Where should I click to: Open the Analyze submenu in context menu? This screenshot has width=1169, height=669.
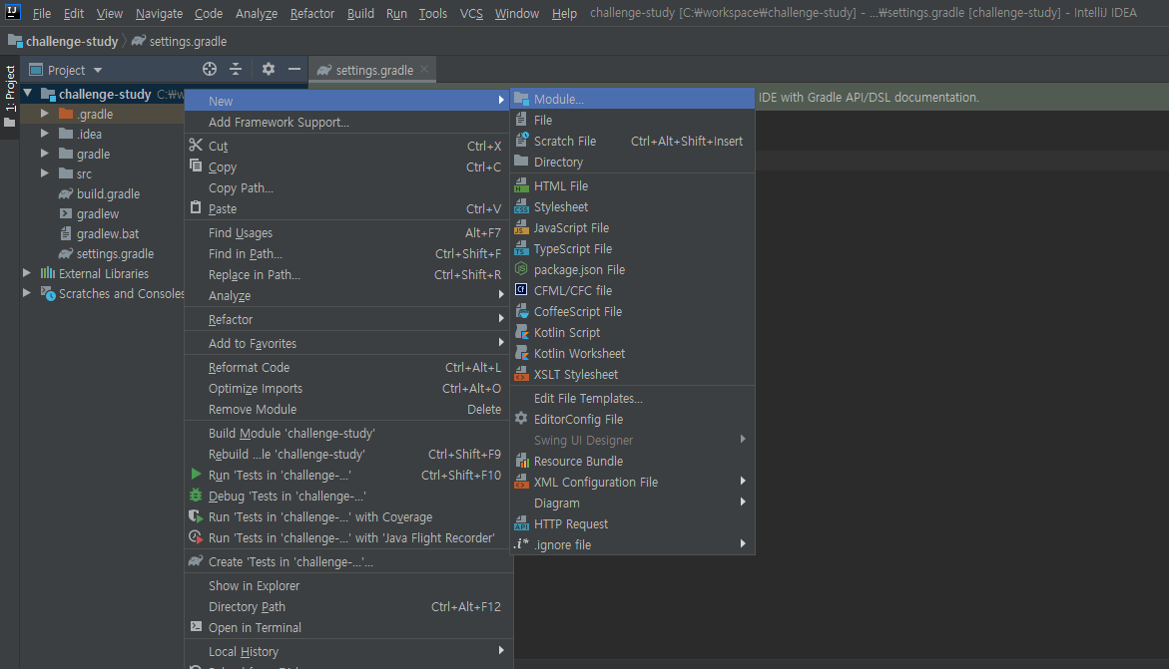pyautogui.click(x=348, y=296)
